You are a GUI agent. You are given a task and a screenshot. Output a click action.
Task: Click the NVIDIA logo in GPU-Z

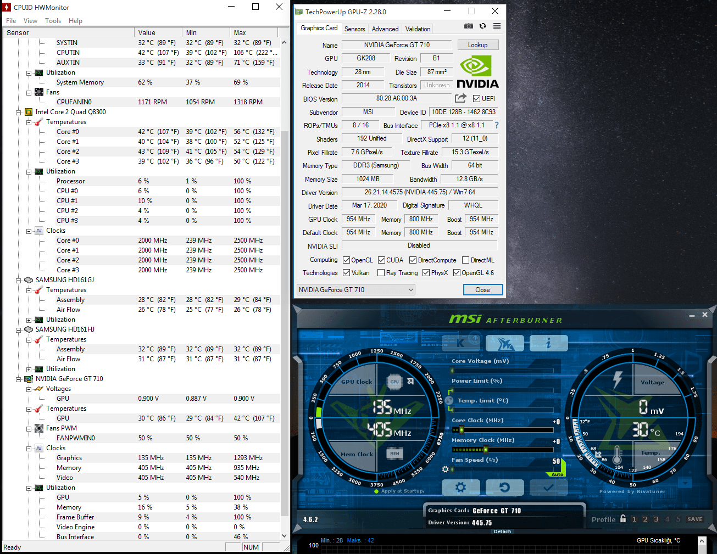477,71
